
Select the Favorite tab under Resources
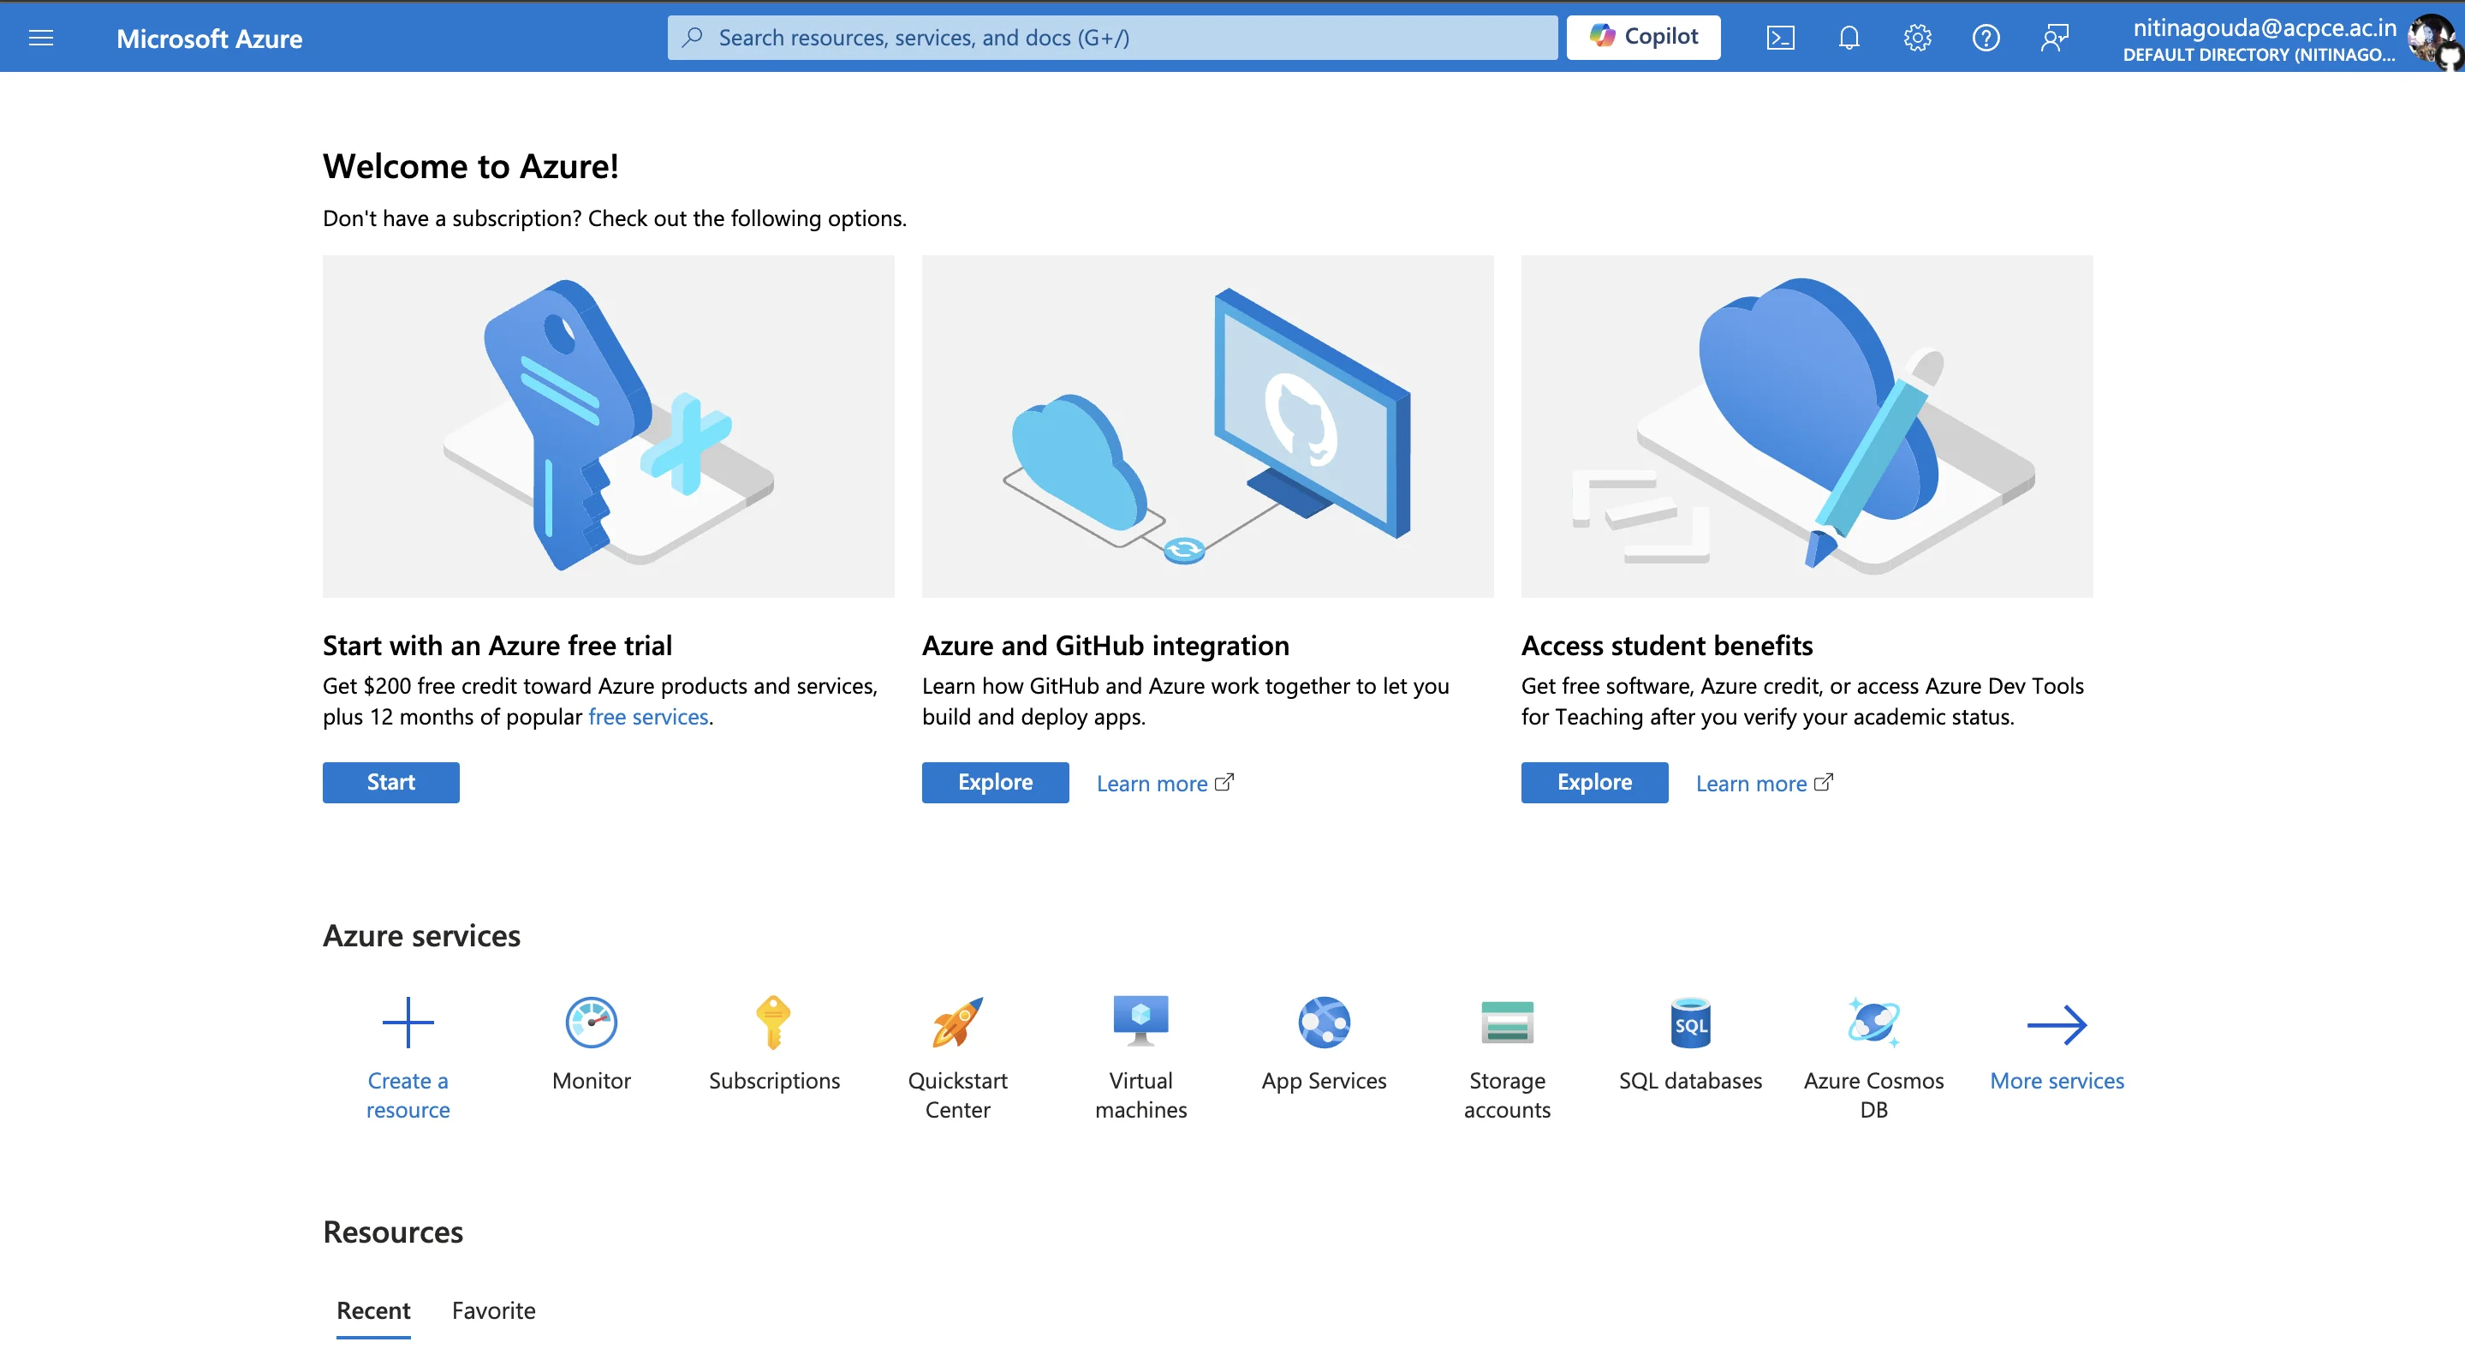(x=497, y=1309)
